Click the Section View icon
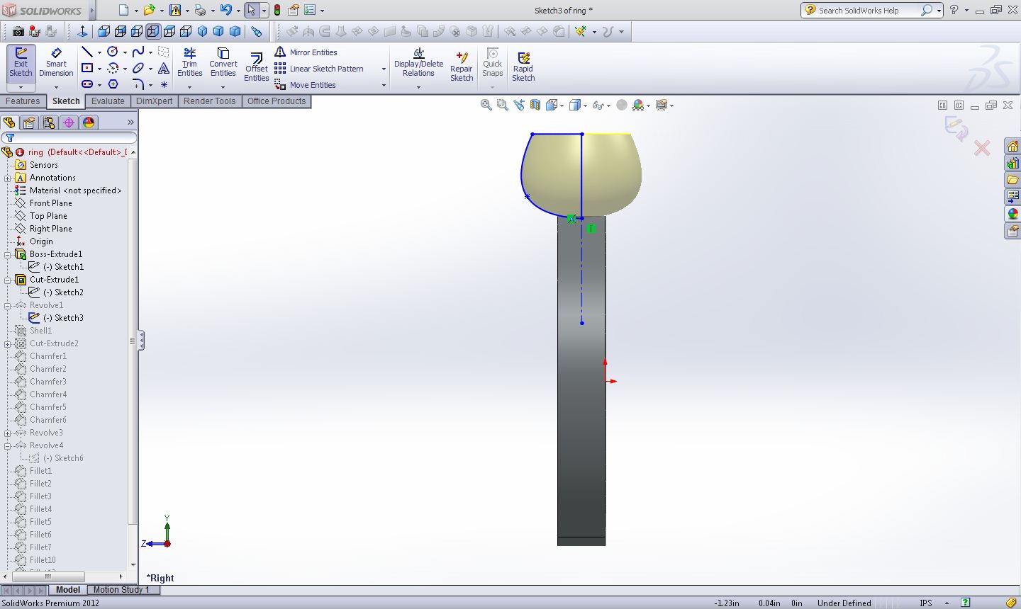The image size is (1021, 609). [x=535, y=105]
